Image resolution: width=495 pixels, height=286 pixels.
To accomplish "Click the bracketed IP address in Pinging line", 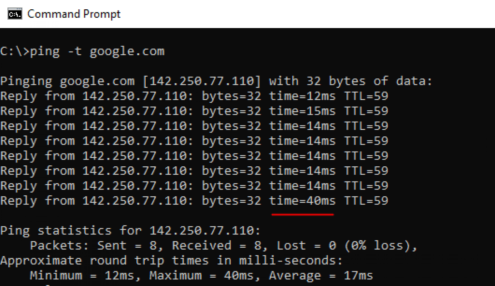I will (x=201, y=81).
